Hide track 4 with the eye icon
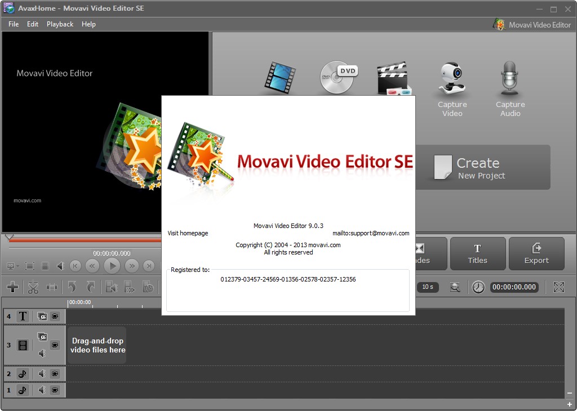The height and width of the screenshot is (411, 577). click(55, 316)
